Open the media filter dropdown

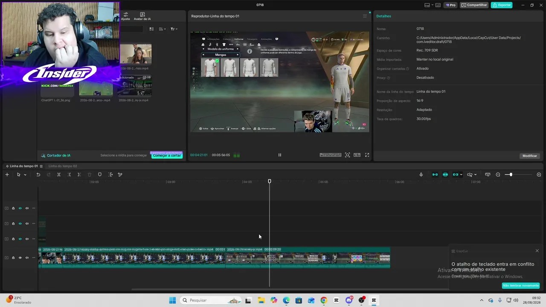tap(174, 29)
